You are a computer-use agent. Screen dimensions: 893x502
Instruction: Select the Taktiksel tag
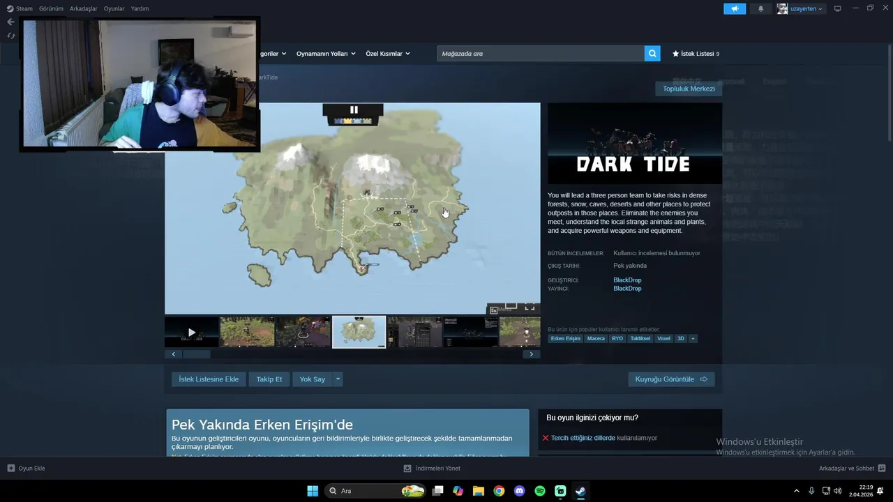640,339
